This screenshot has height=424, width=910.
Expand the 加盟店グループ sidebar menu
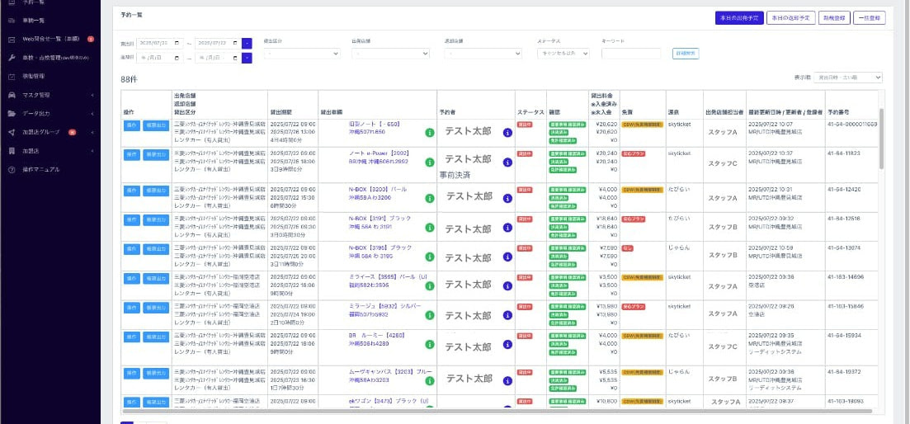(50, 132)
